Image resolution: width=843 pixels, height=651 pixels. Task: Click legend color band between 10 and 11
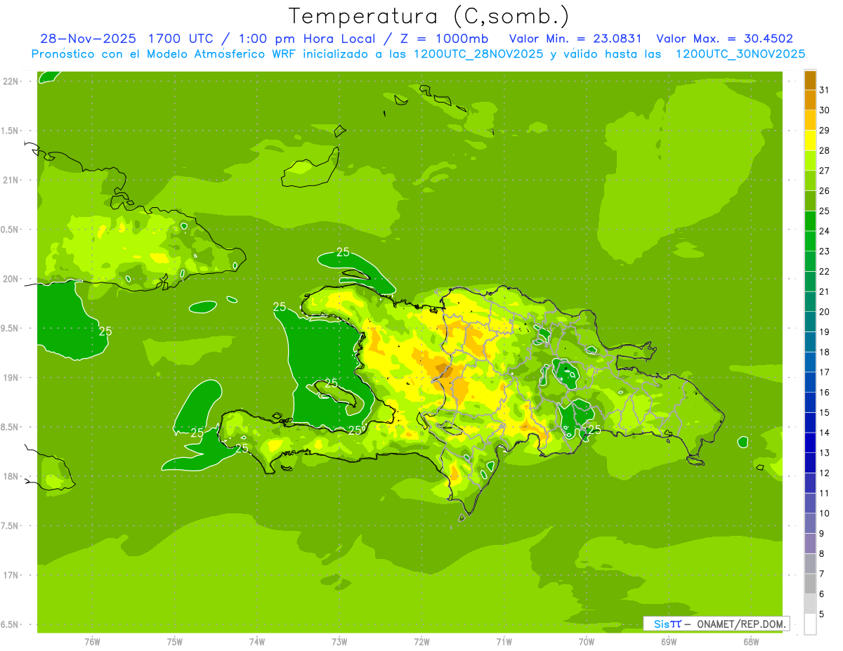(810, 503)
